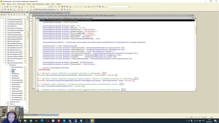Screen dimensions: 219x123
Task: Open the procedure list СведенияОВнешнейОбработке dropdown
Action: [57, 10]
